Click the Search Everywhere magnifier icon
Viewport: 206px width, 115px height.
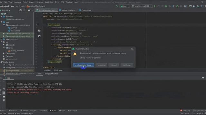(205, 6)
